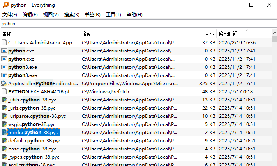Select default.cpython-38.pyc file name
The height and width of the screenshot is (166, 277).
(x=34, y=141)
